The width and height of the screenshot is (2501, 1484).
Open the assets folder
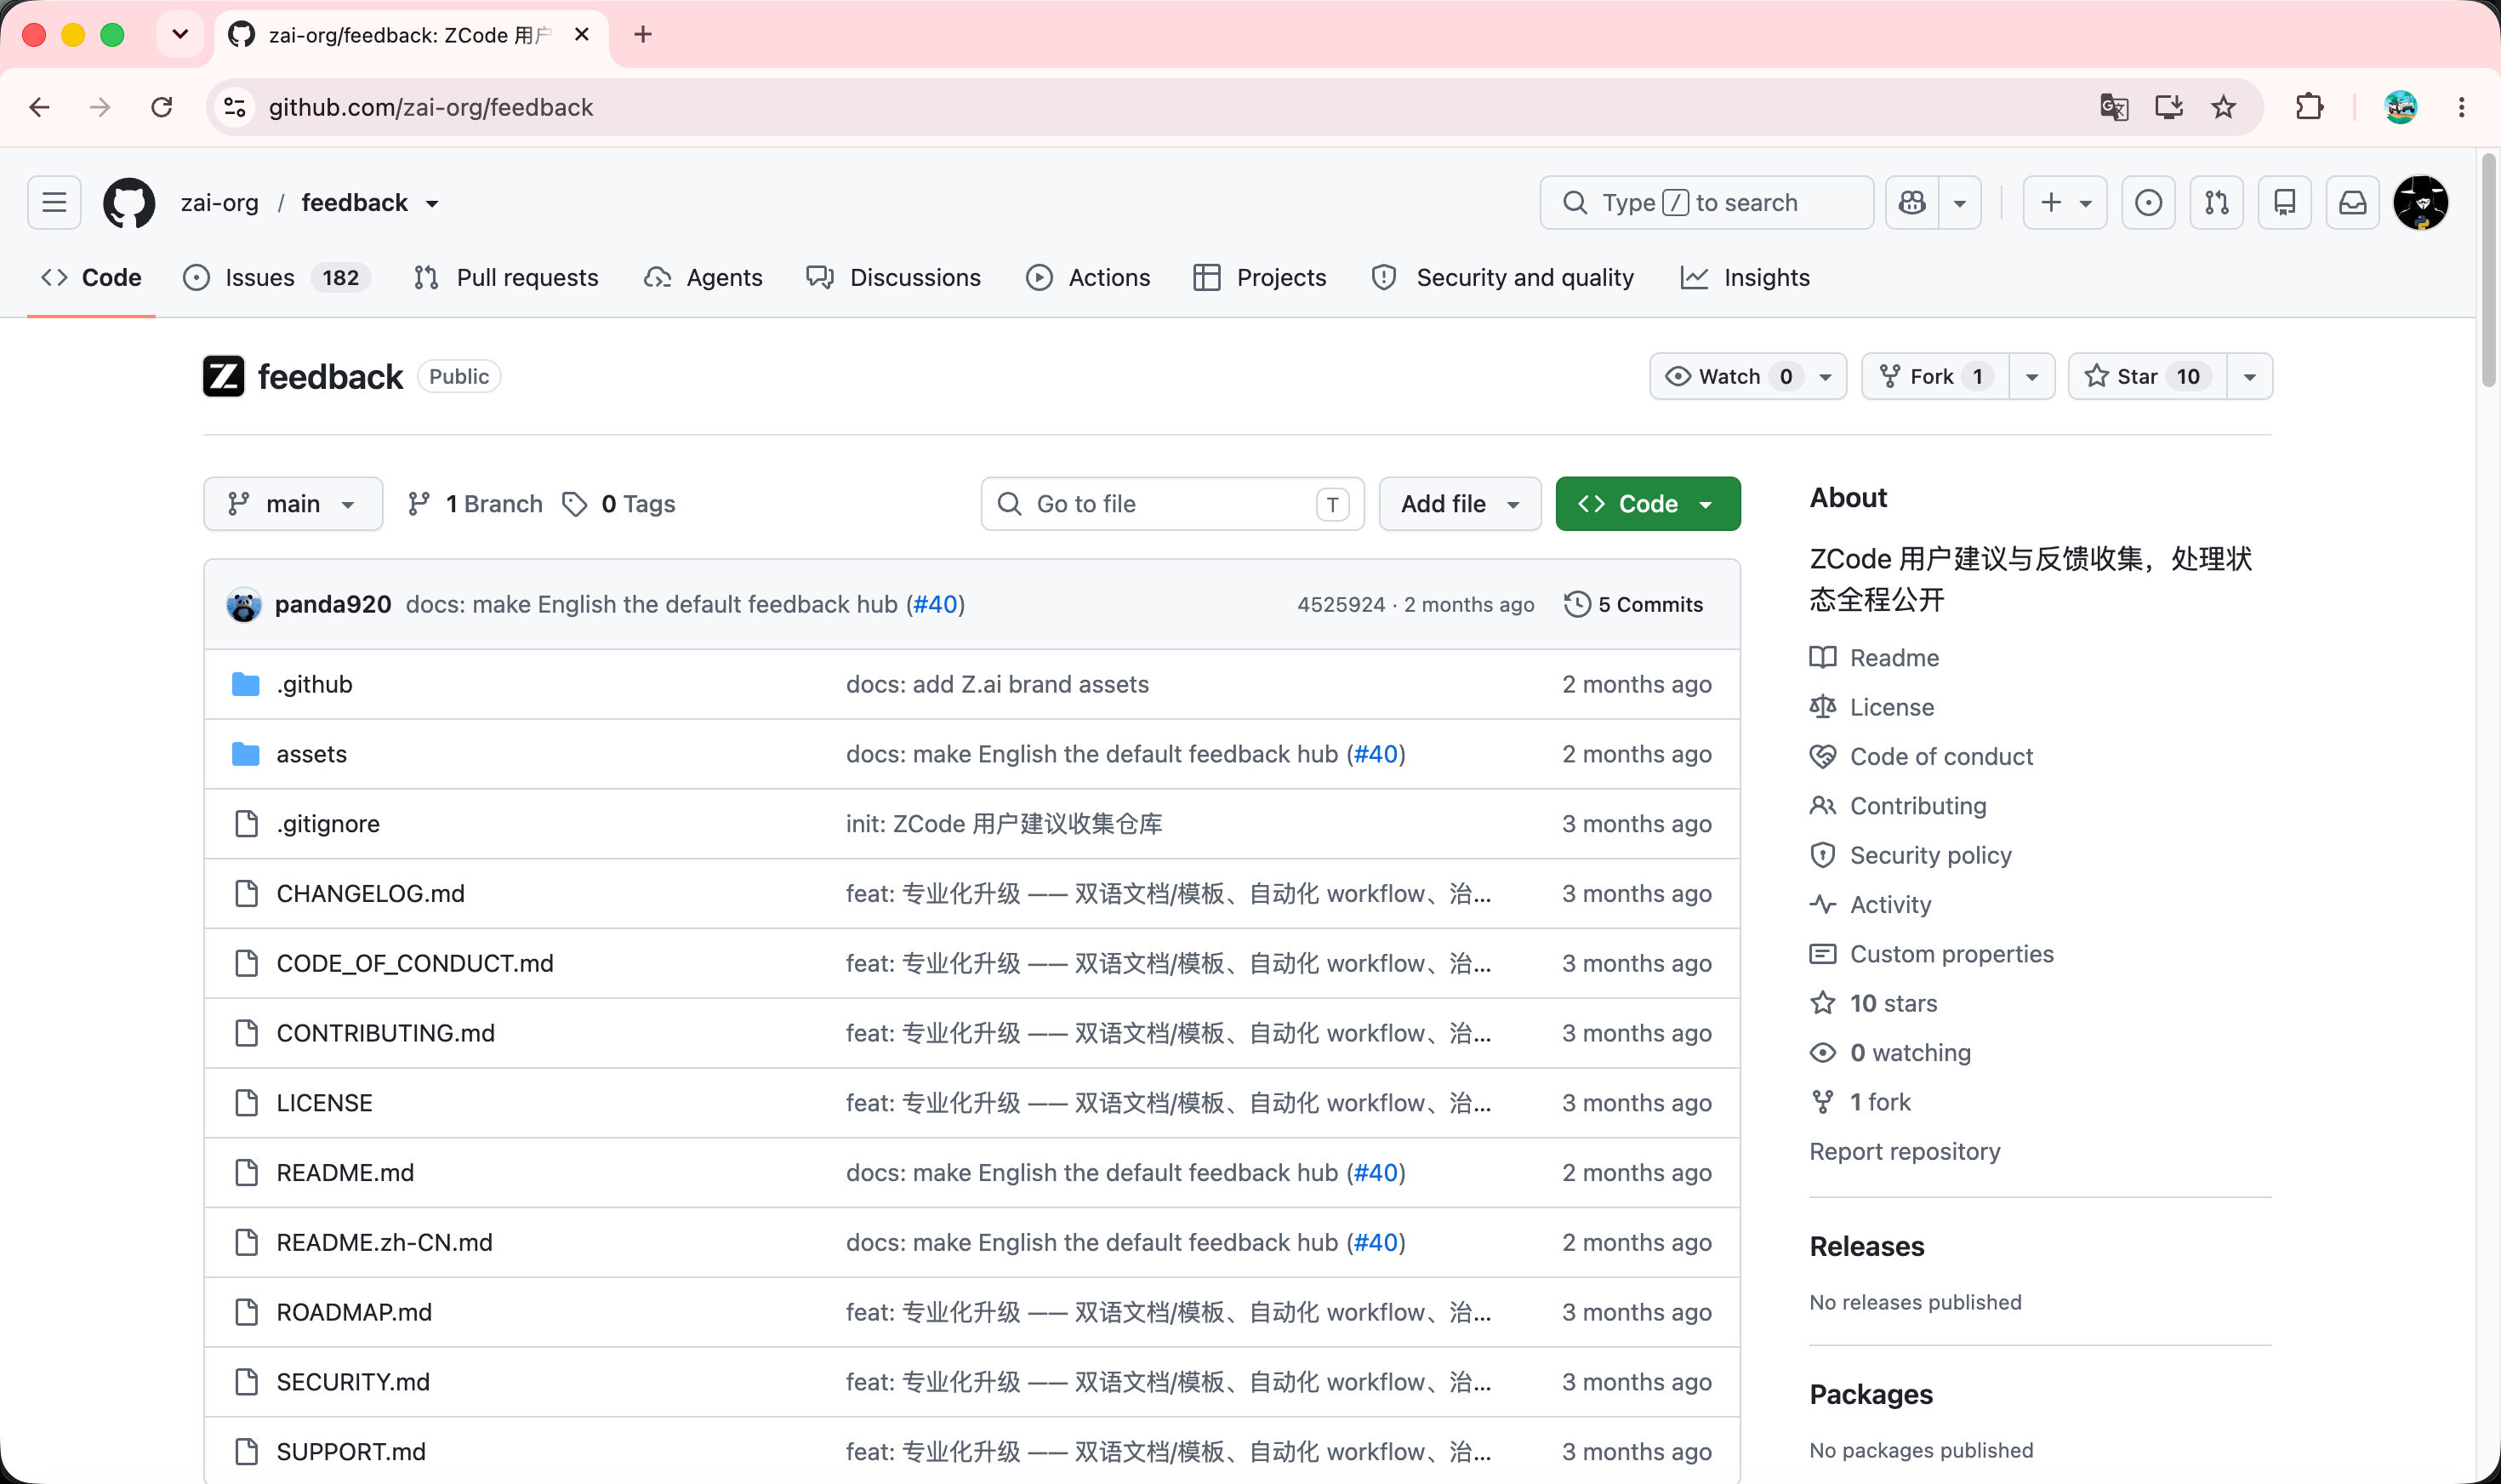click(310, 754)
